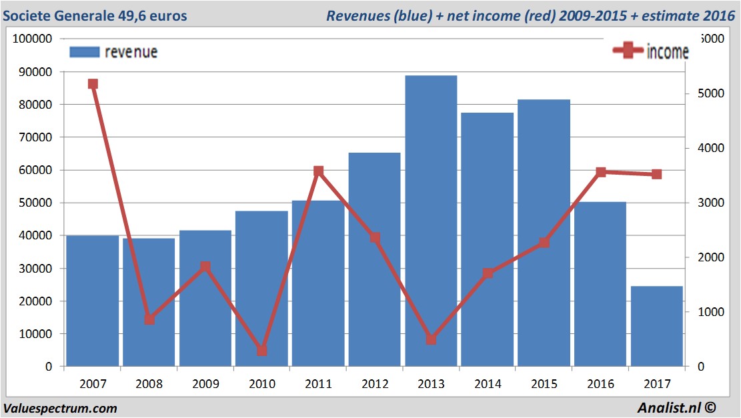Screen dimensions: 741x418
Task: Click the 'Valuespectrum.com' footer text
Action: point(60,408)
